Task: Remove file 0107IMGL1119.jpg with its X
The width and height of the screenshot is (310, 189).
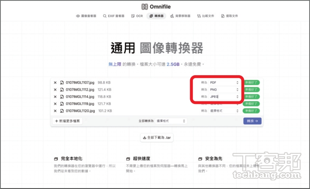Action: point(55,104)
